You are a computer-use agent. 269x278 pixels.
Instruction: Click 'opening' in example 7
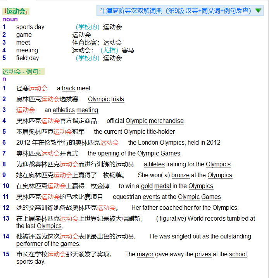coord(109,154)
